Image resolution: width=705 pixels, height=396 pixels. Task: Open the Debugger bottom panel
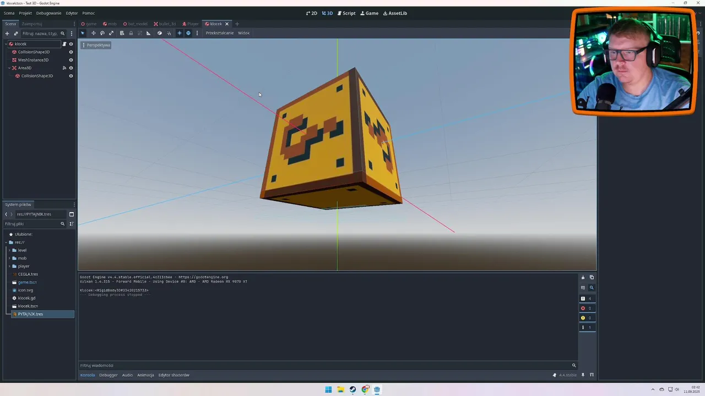point(109,375)
